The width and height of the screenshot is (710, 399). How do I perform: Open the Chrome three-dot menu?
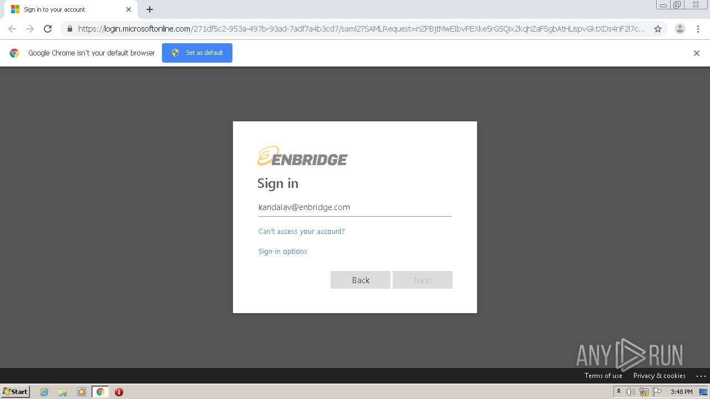pyautogui.click(x=698, y=29)
